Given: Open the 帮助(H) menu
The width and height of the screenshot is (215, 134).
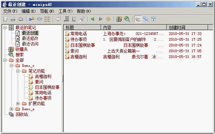Looking at the screenshot, I should point(83,11).
